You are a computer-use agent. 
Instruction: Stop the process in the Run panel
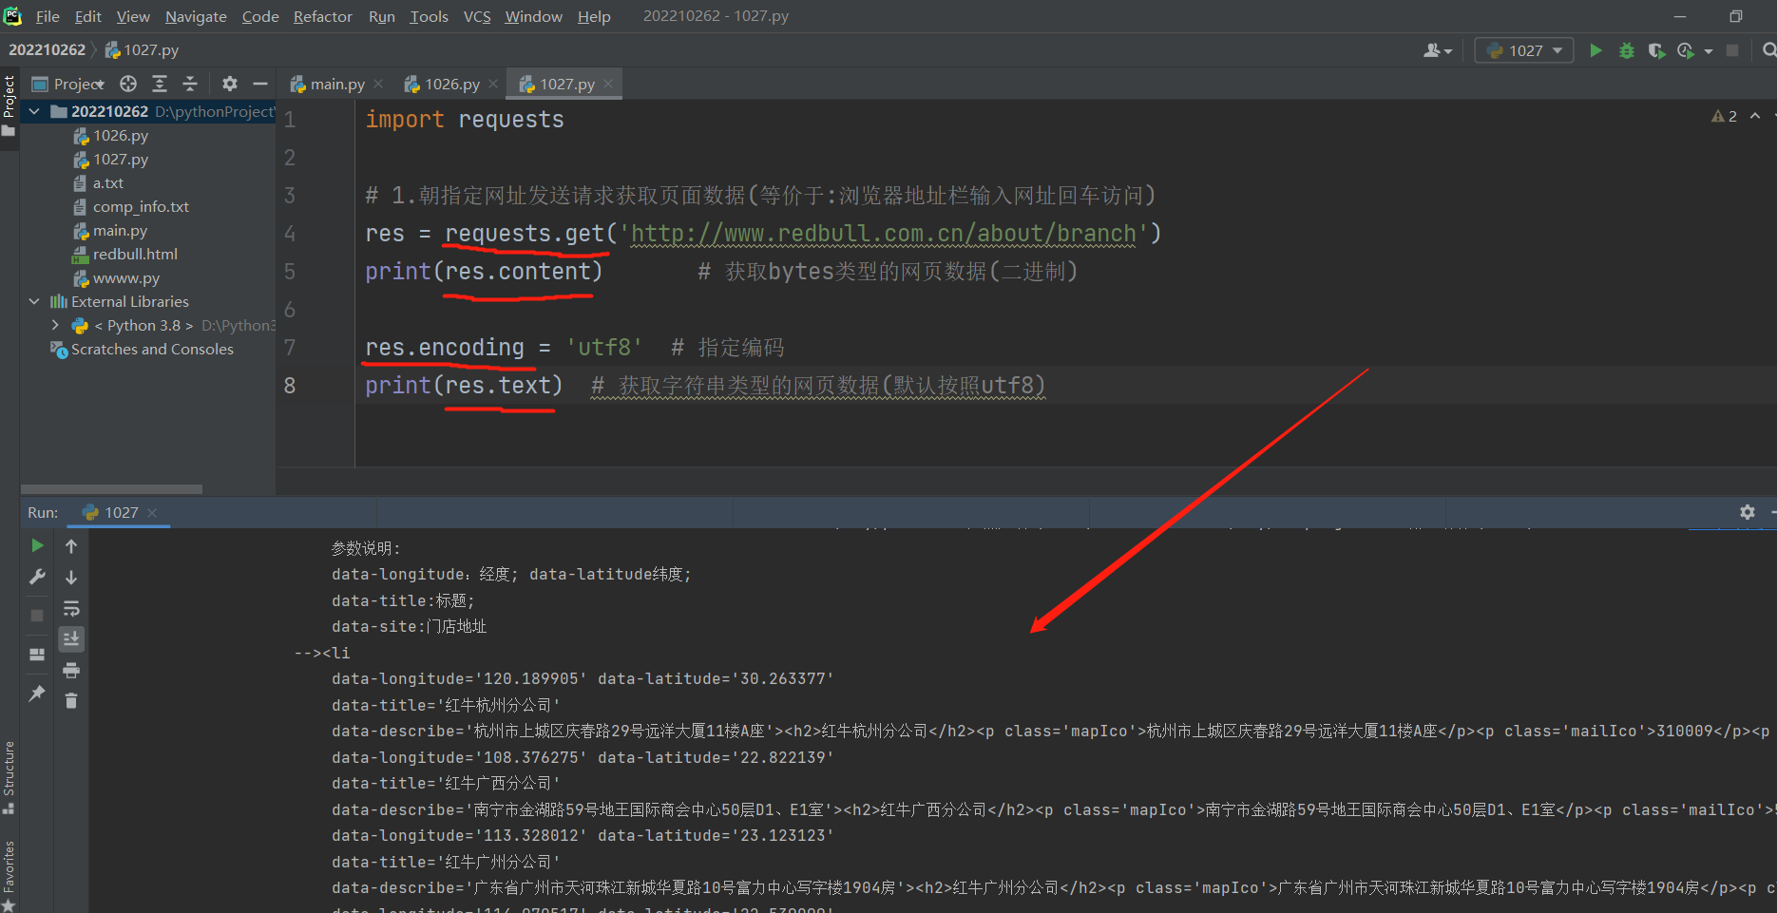(x=37, y=616)
